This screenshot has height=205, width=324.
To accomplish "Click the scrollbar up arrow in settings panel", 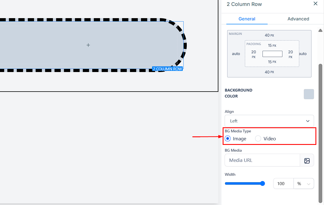I will coord(320,30).
